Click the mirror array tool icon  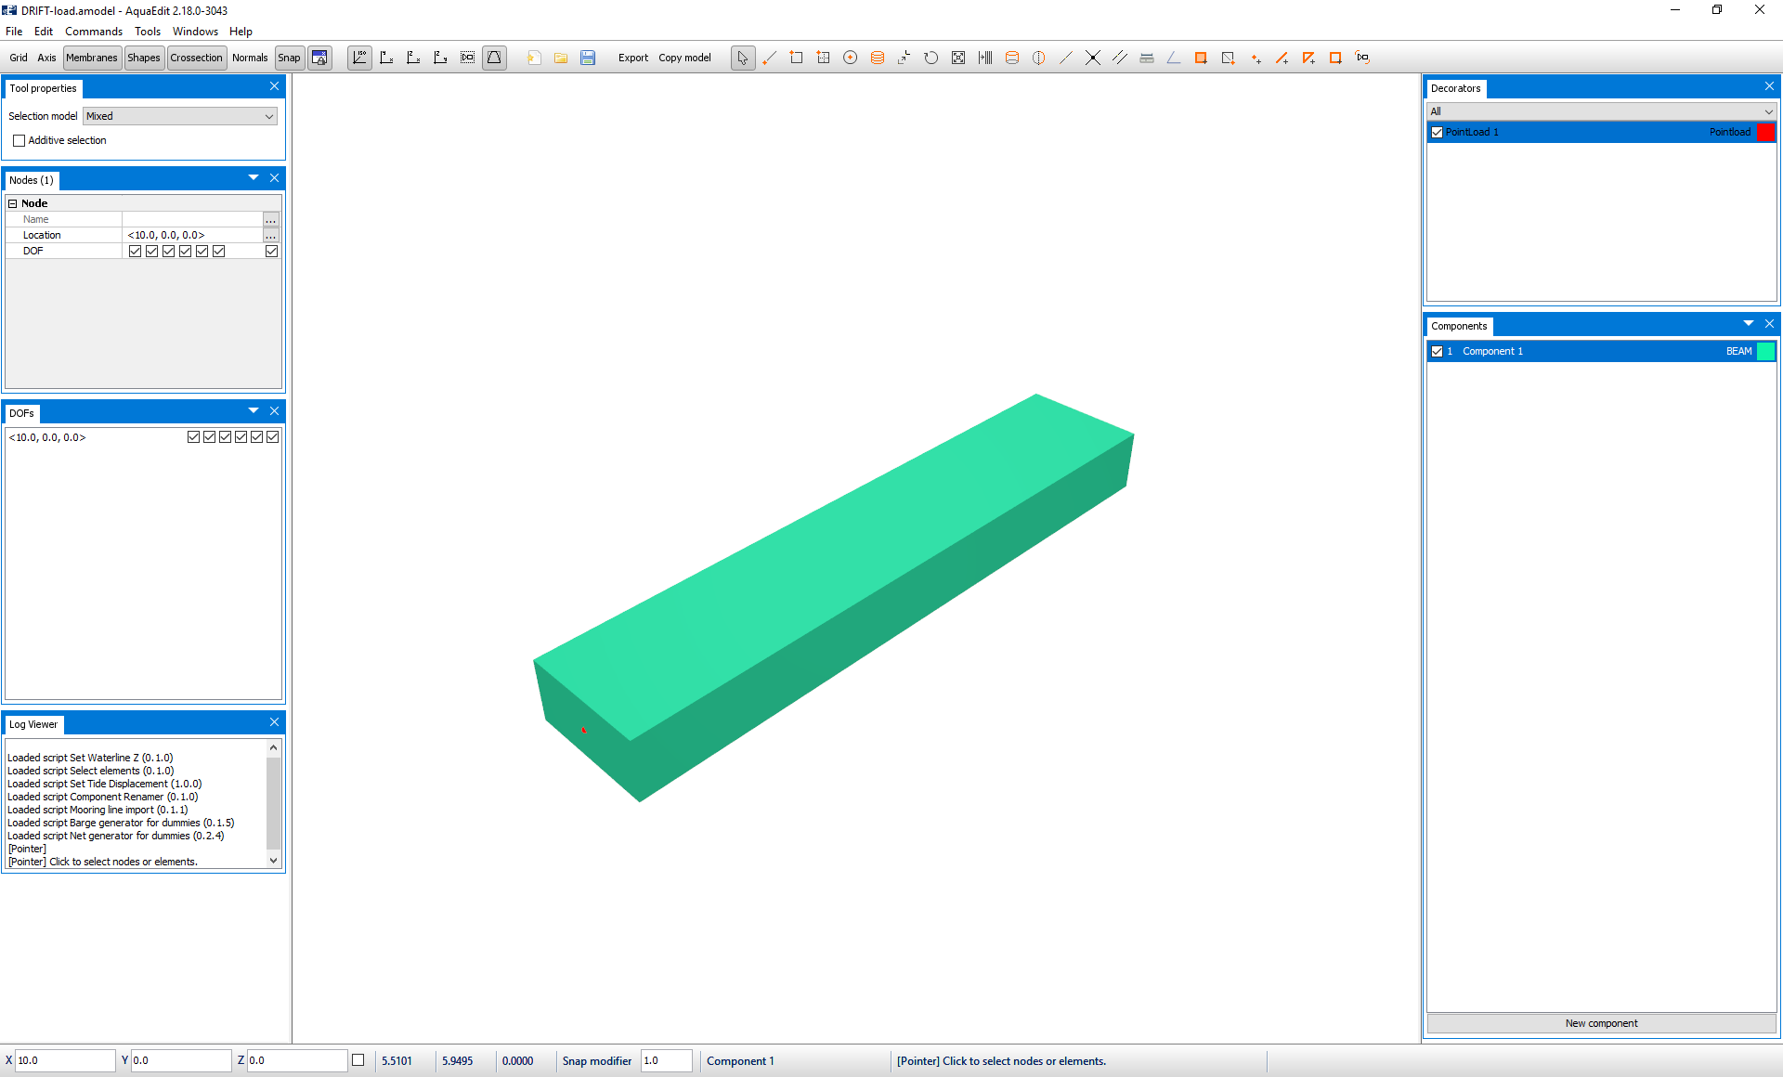tap(985, 58)
